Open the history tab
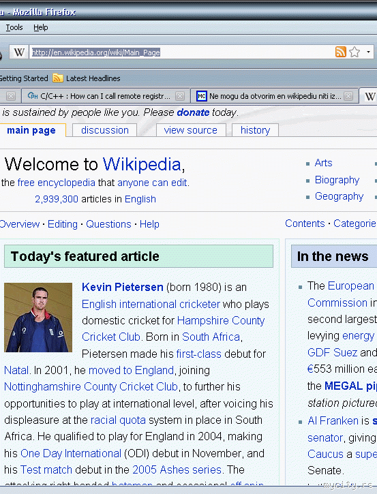Viewport: 377px width, 494px height. coord(256,130)
